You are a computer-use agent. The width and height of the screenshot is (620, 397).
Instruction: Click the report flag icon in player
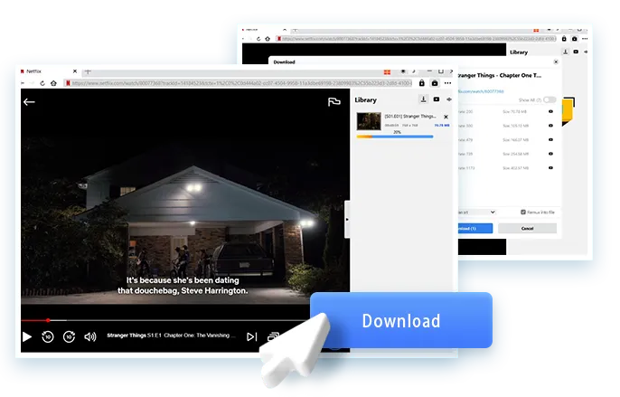334,102
